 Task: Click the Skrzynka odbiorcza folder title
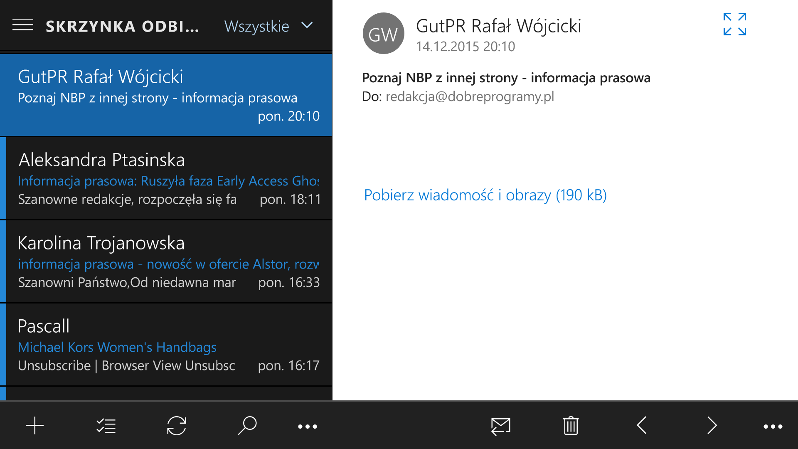click(x=122, y=26)
